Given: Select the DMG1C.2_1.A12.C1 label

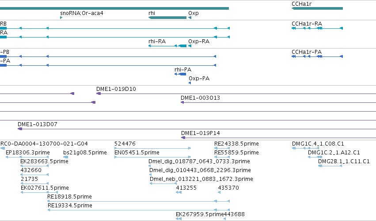Looking at the screenshot, I should click(x=334, y=153).
